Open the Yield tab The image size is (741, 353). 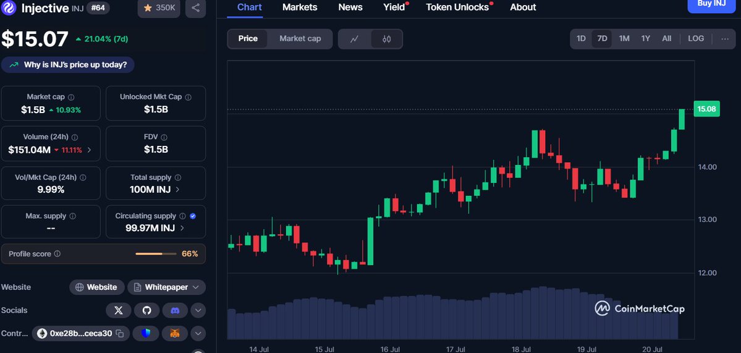394,7
